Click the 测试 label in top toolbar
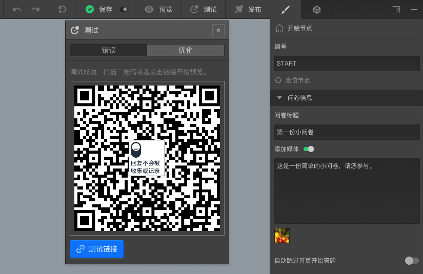This screenshot has height=274, width=423. (210, 9)
